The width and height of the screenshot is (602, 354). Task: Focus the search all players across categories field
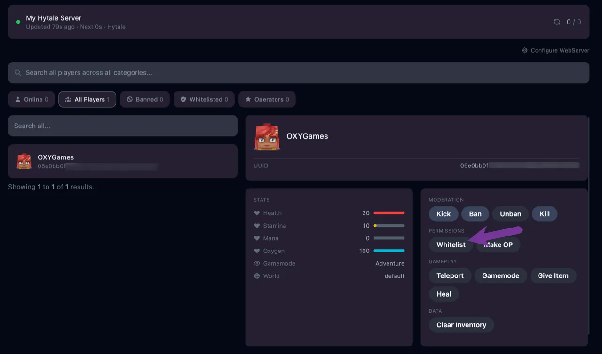[x=299, y=72]
